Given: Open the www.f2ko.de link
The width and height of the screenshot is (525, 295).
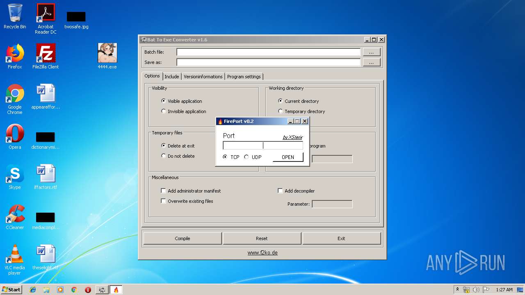Looking at the screenshot, I should [262, 253].
